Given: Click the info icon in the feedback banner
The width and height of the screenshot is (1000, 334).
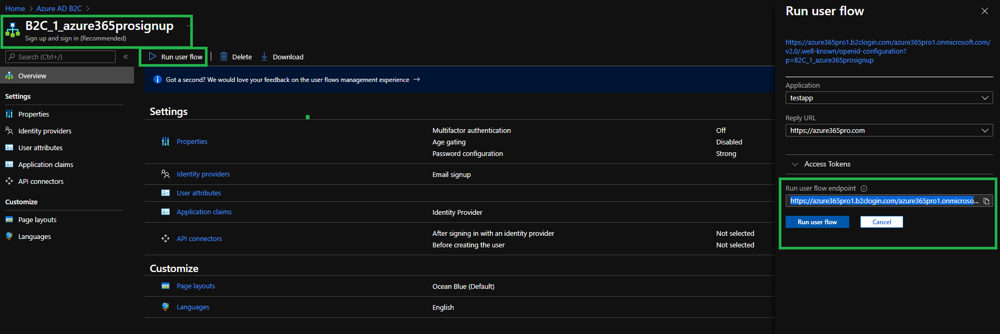Looking at the screenshot, I should (157, 79).
